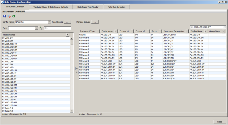The image size is (228, 125).
Task: Open the Instrument Type column filter arrow
Action: pos(98,31)
